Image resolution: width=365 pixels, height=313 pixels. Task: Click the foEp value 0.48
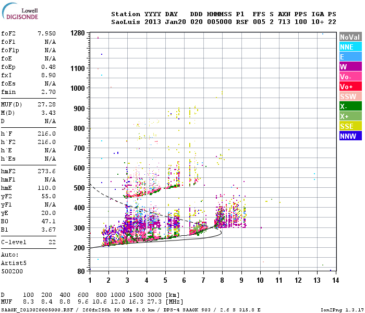coord(48,67)
